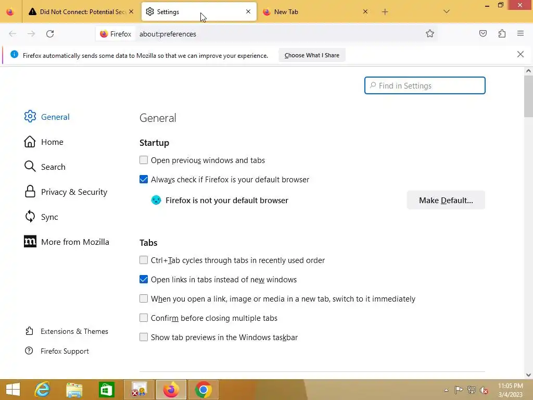The width and height of the screenshot is (533, 400).
Task: Select the Settings tab
Action: point(198,12)
